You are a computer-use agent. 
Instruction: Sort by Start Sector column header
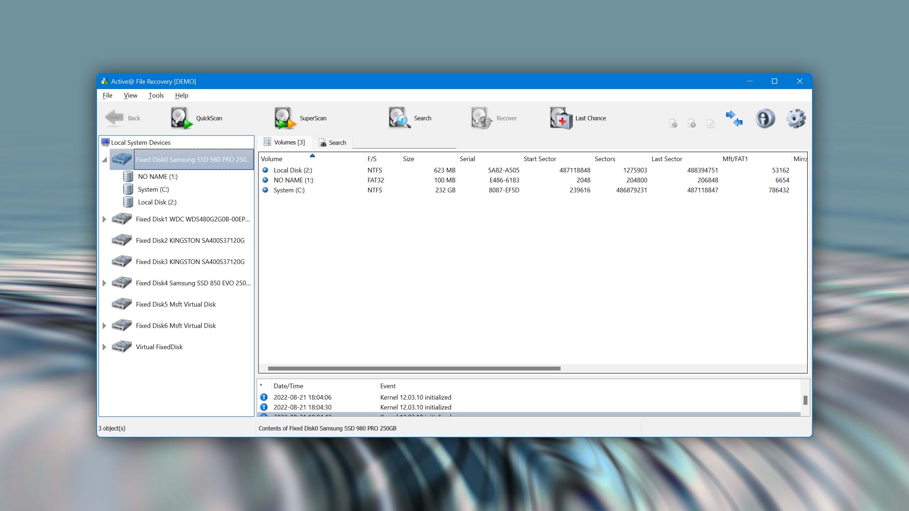pos(556,159)
